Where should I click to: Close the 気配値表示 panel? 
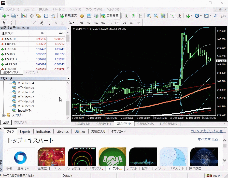(68, 28)
